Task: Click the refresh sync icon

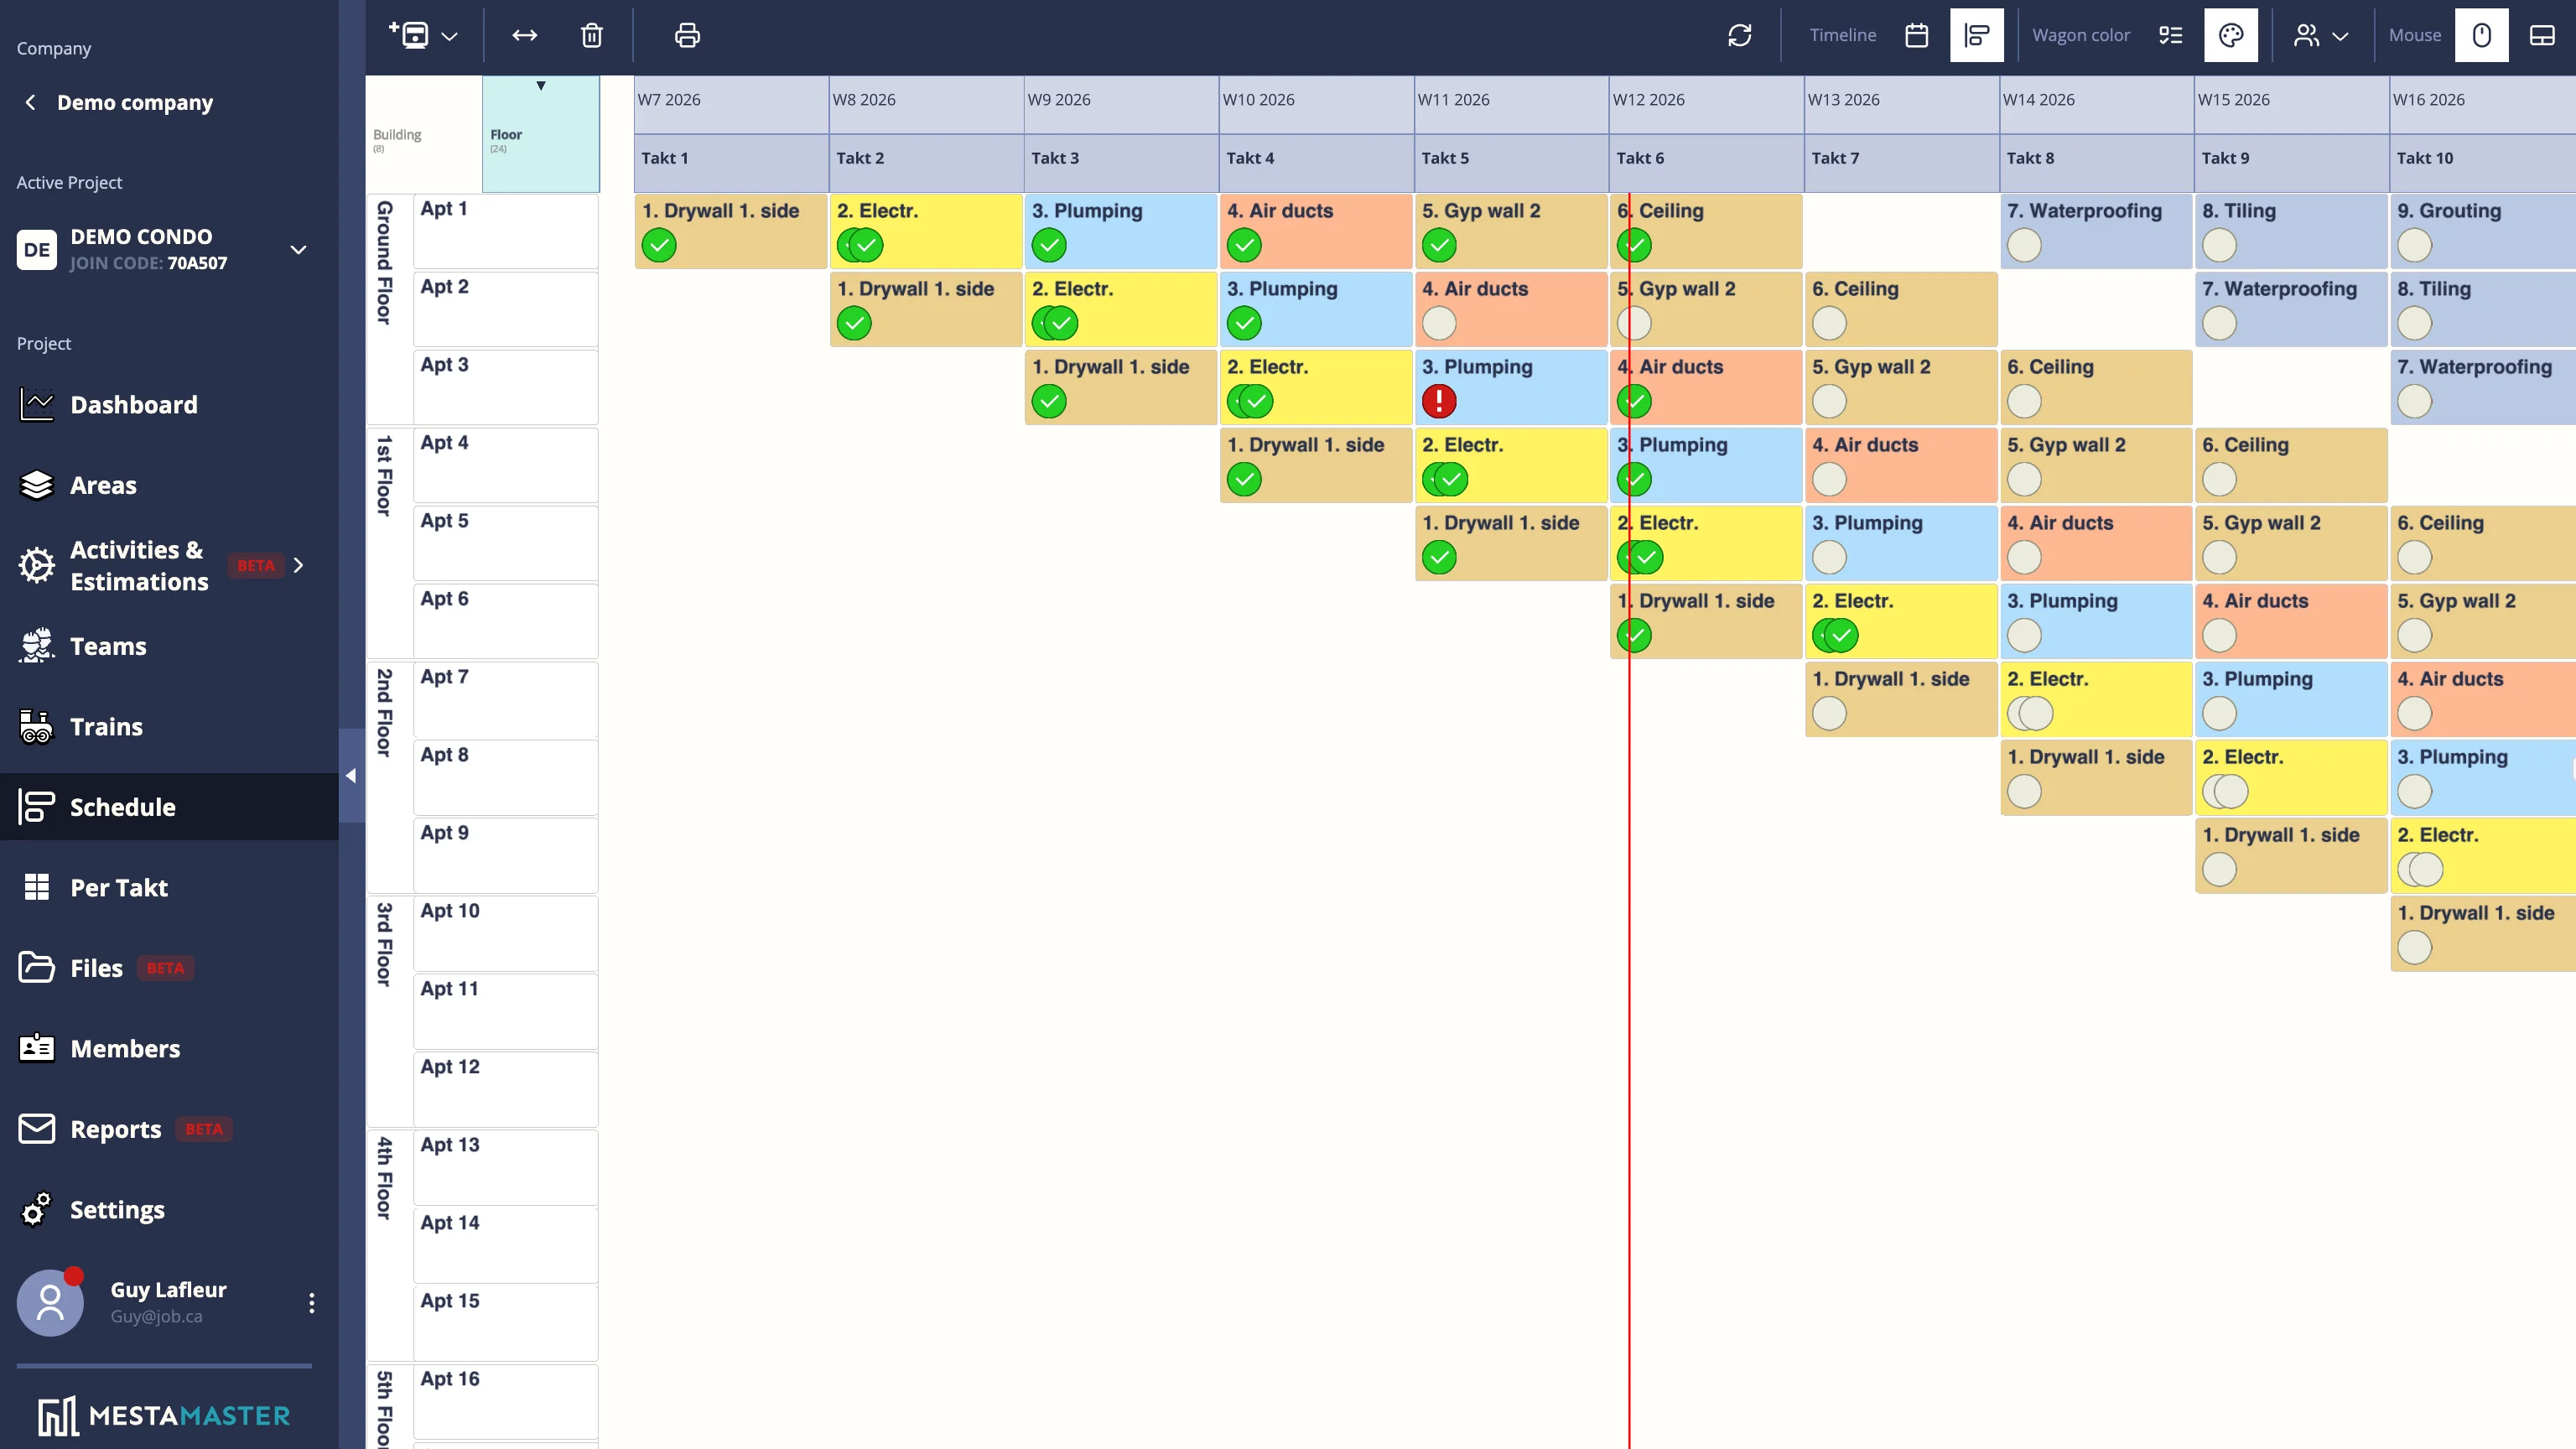Action: coord(1740,36)
